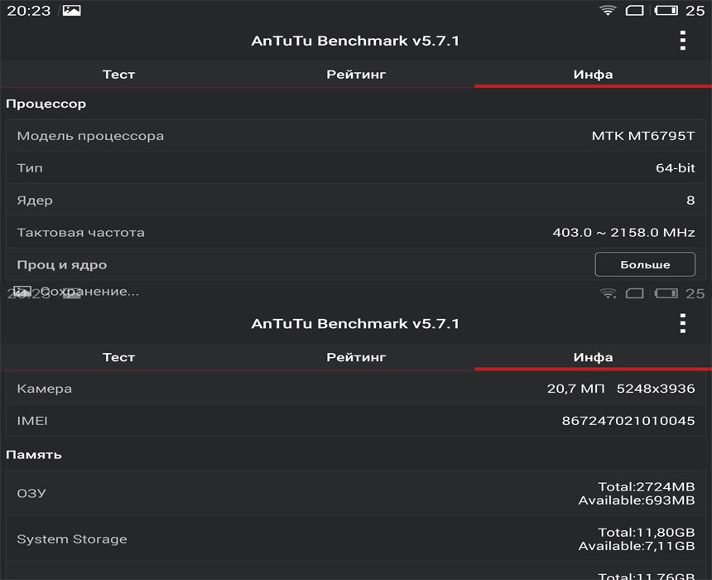Select the Инфа tab in lower screen

[x=593, y=357]
